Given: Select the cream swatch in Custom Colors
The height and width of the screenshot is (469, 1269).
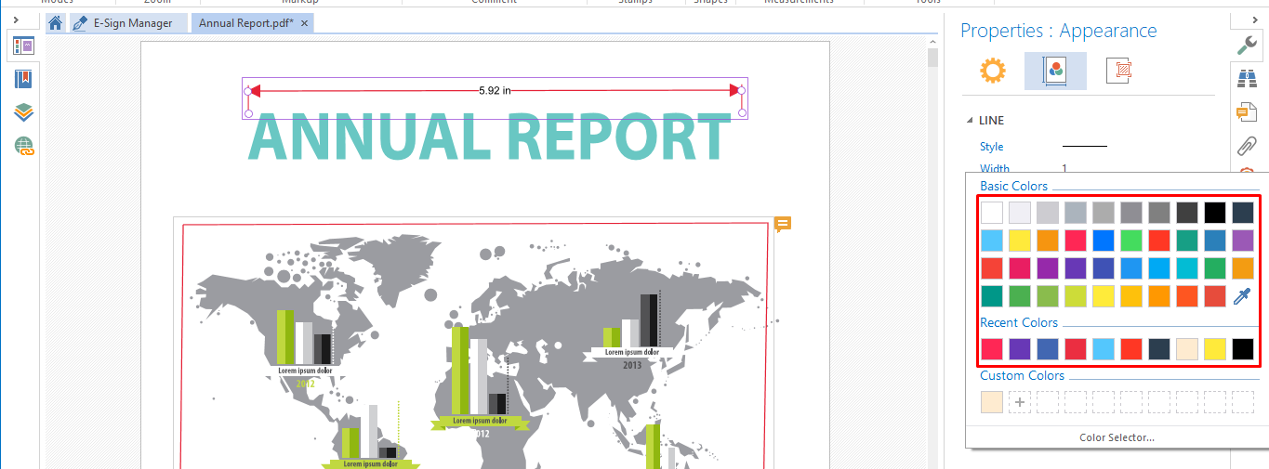Looking at the screenshot, I should [x=992, y=402].
